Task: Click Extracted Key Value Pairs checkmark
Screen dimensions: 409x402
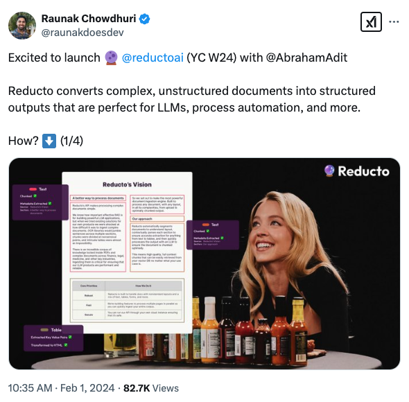Action: (x=70, y=337)
